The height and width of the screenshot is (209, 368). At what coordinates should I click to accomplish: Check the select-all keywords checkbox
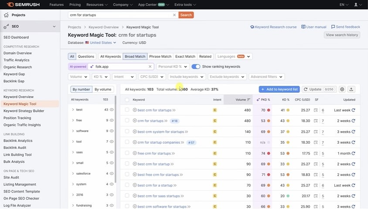pos(127,100)
